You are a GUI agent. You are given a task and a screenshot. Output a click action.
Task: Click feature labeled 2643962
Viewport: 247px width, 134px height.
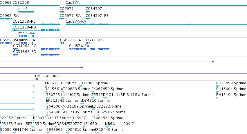(55, 130)
